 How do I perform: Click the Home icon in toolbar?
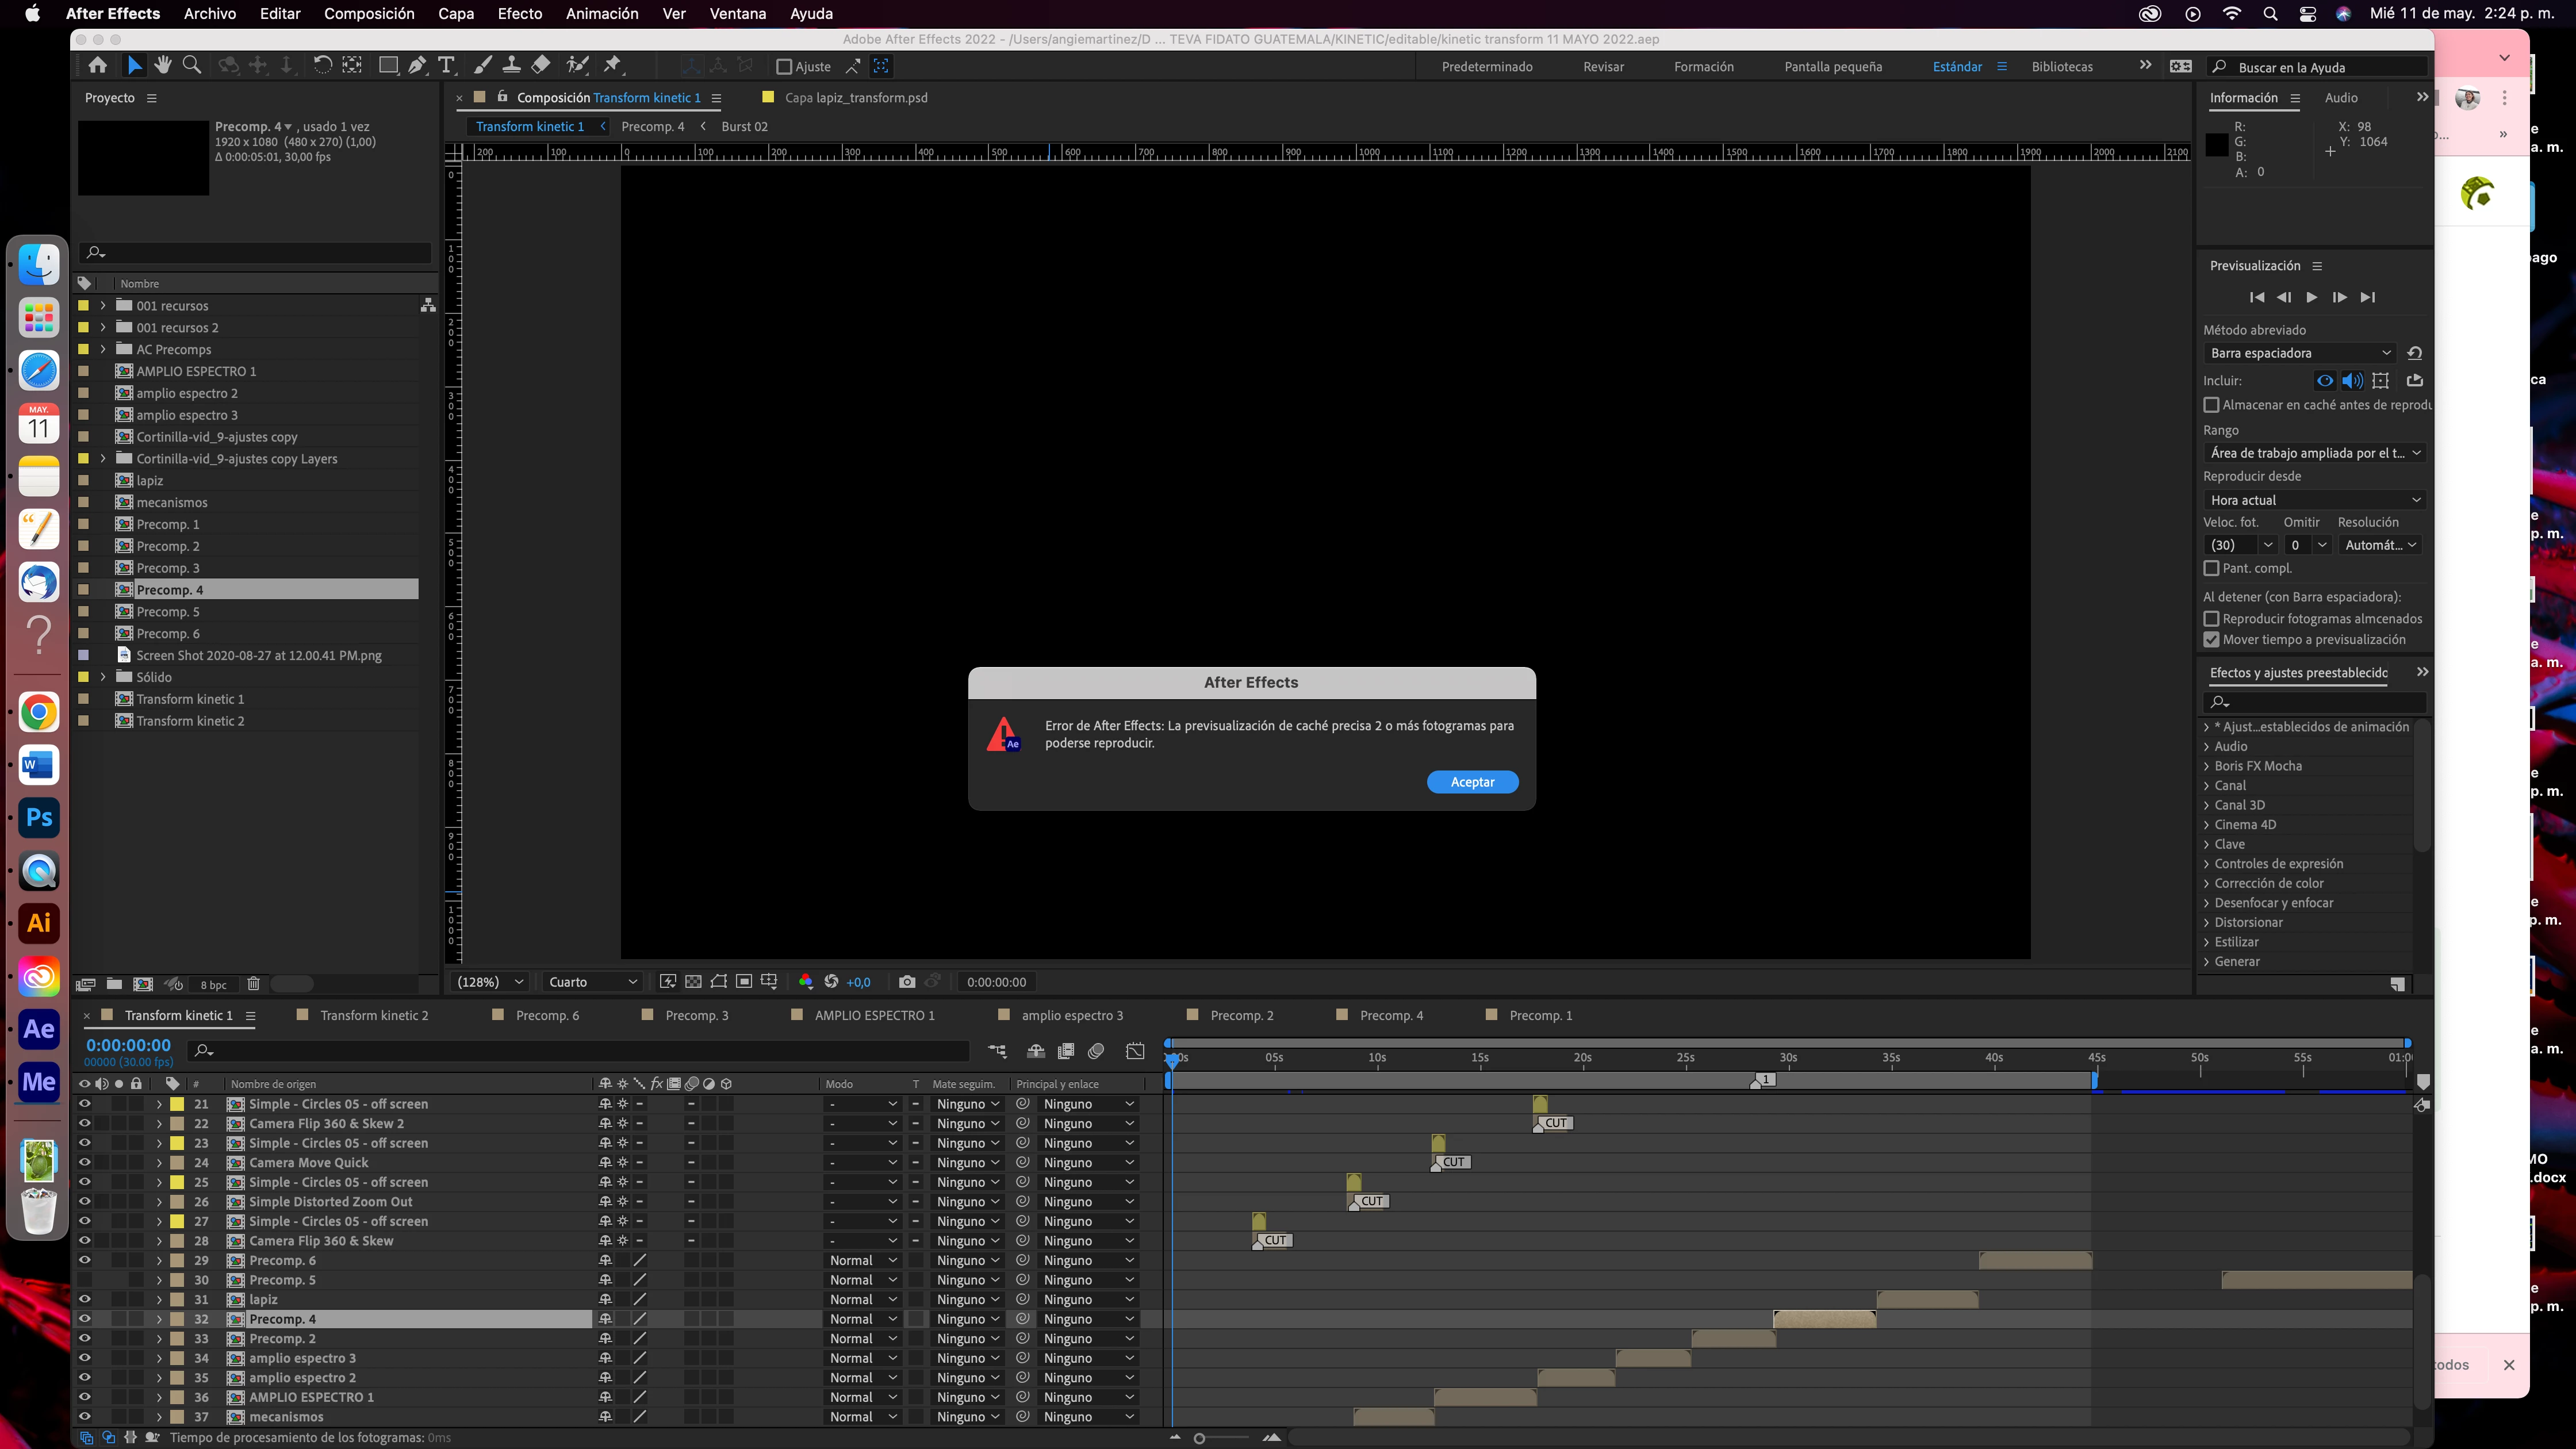98,66
